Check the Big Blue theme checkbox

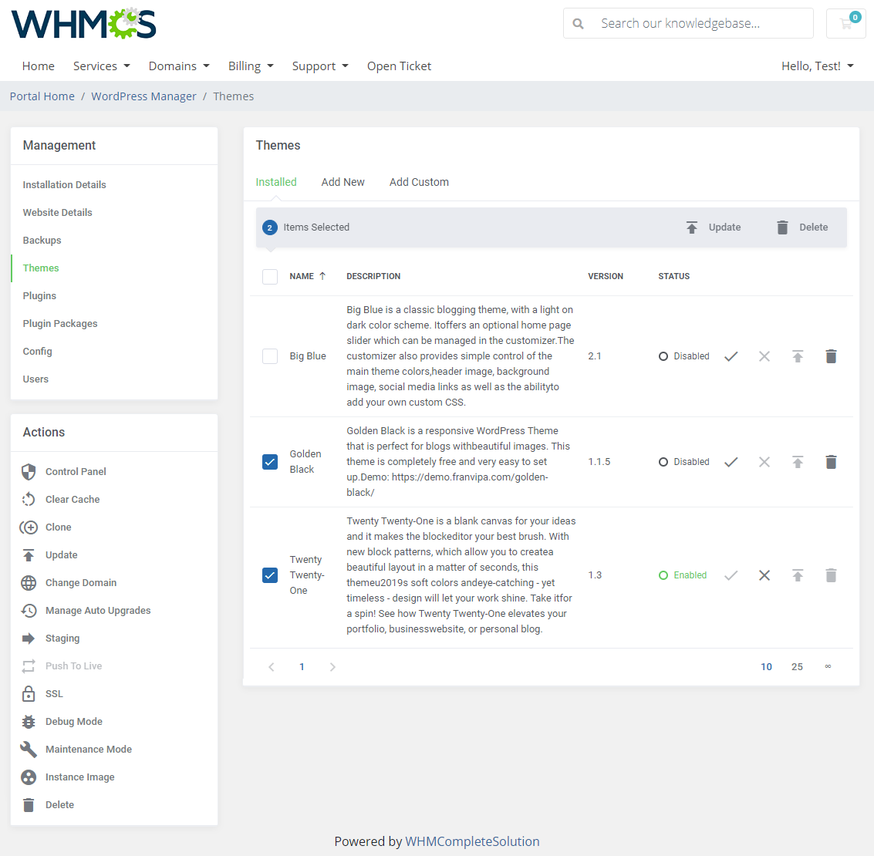point(270,356)
